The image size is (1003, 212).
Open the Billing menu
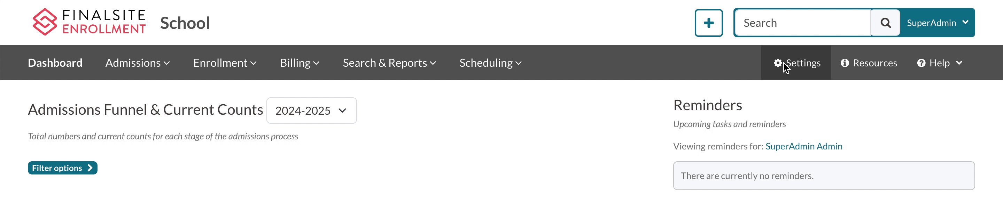300,63
